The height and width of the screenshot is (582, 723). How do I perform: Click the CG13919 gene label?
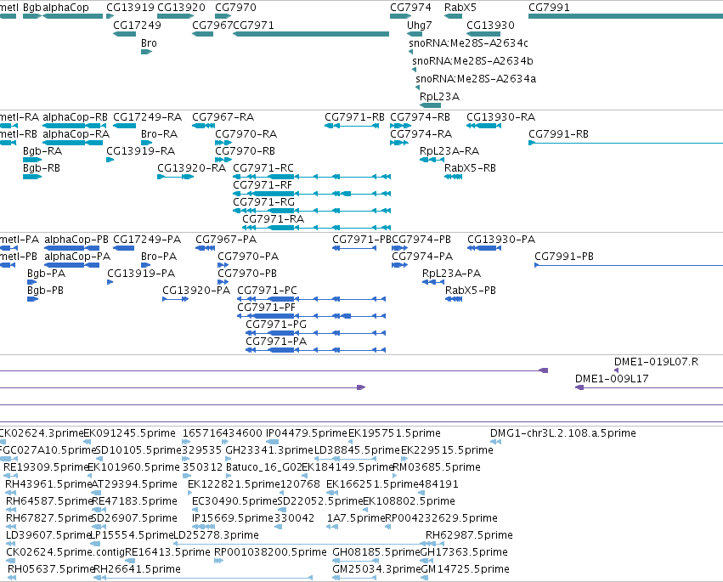[x=131, y=8]
